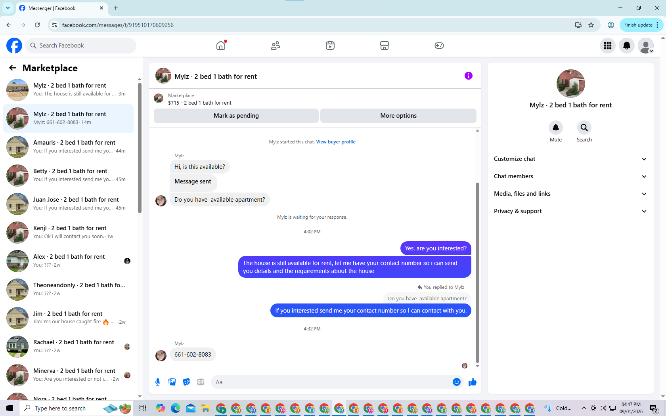Screen dimensions: 666x416
Task: Bookmark this page with star icon
Action: (x=591, y=25)
